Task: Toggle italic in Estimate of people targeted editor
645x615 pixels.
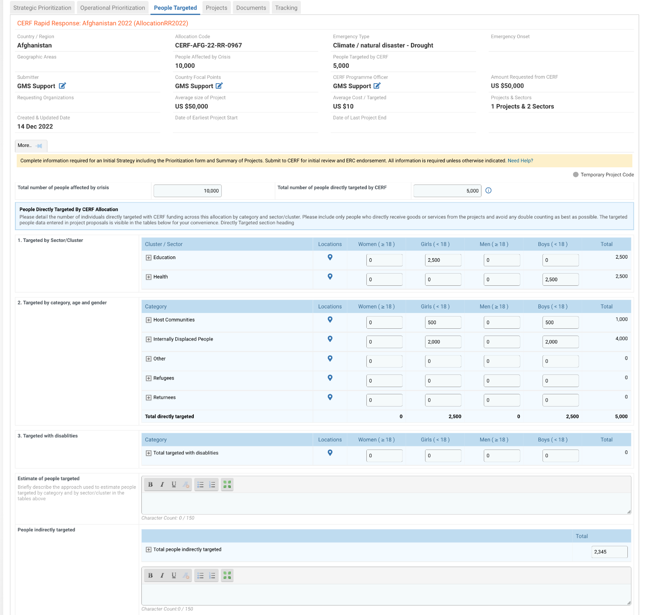Action: (x=162, y=485)
